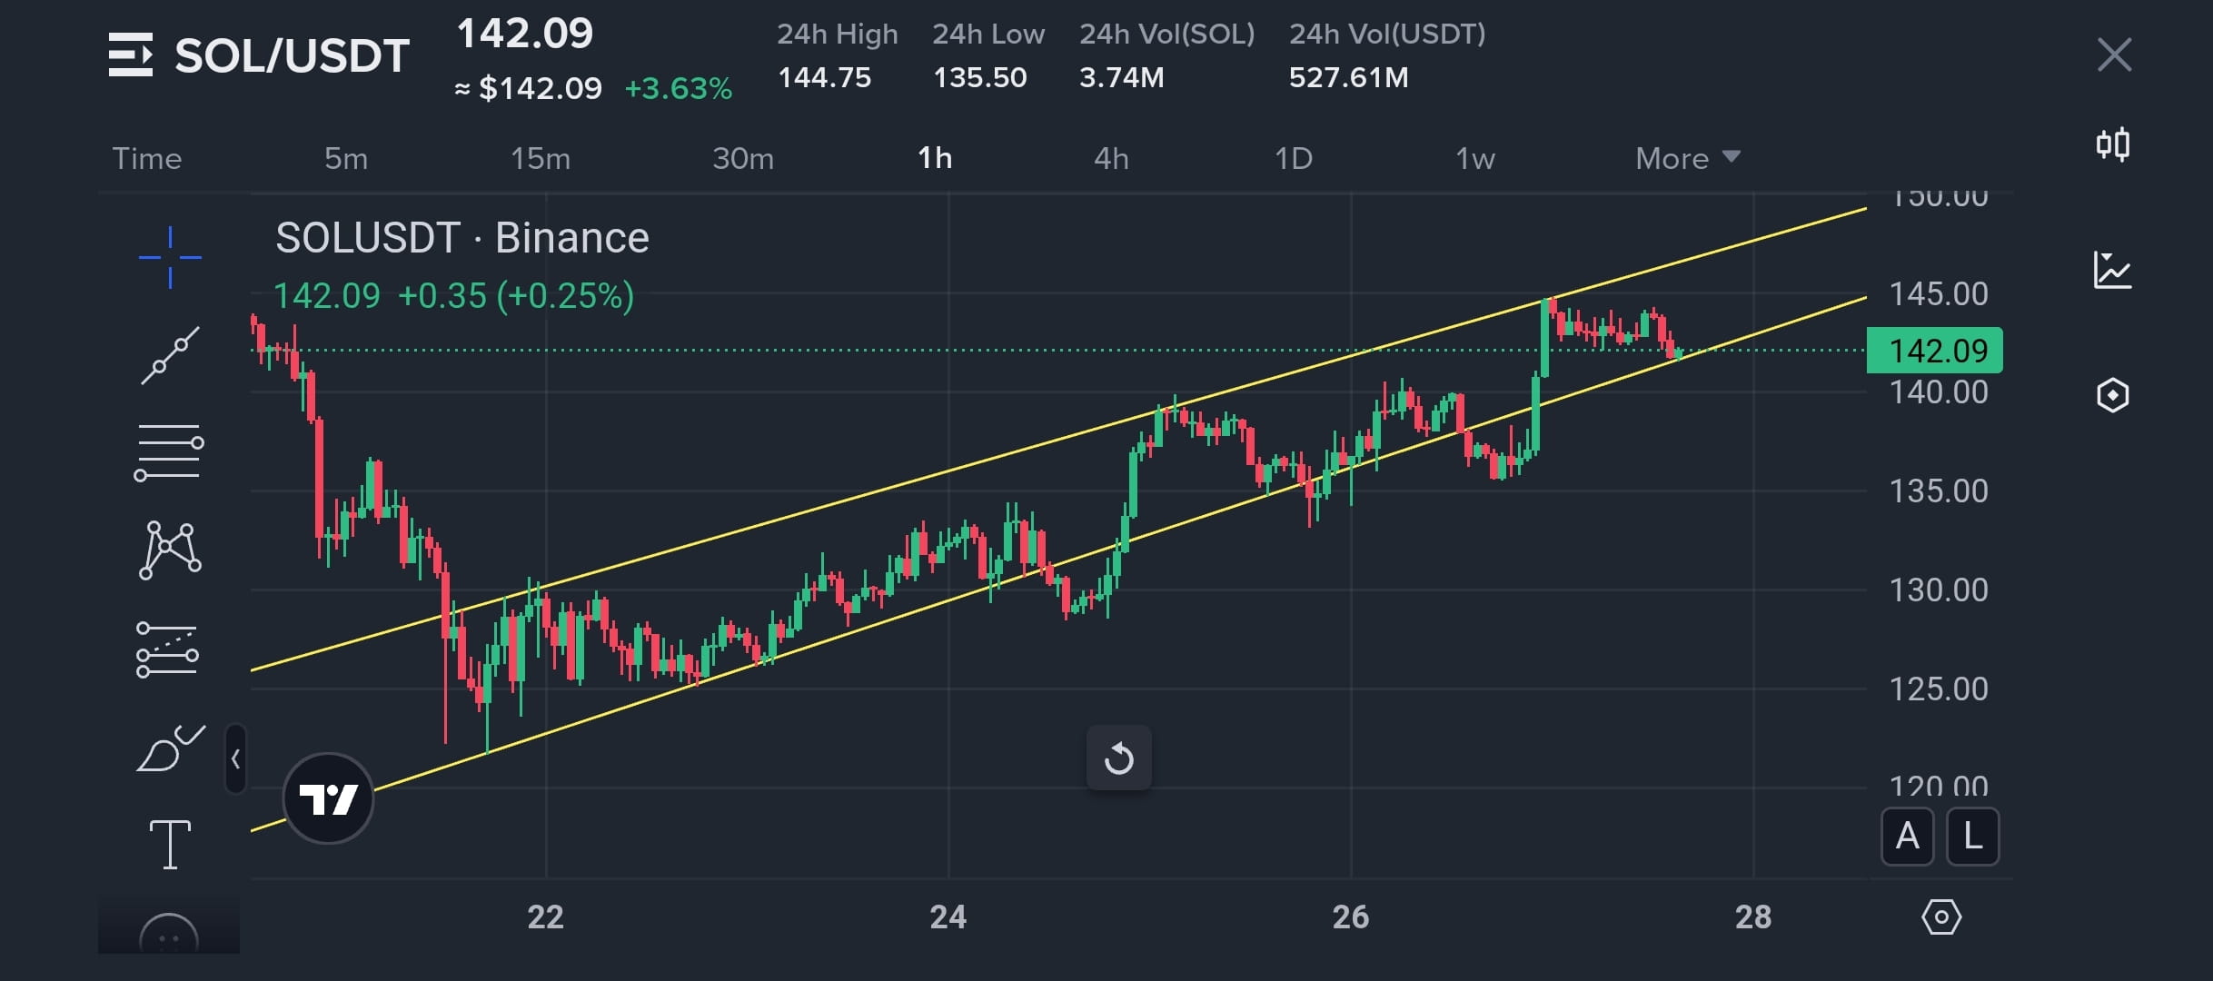The width and height of the screenshot is (2213, 981).
Task: Open chart settings hexagon icon
Action: (x=1941, y=917)
